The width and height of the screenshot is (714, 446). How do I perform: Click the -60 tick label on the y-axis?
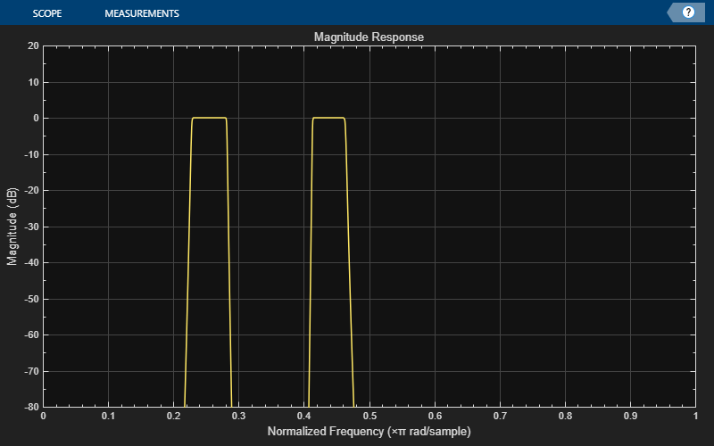29,334
